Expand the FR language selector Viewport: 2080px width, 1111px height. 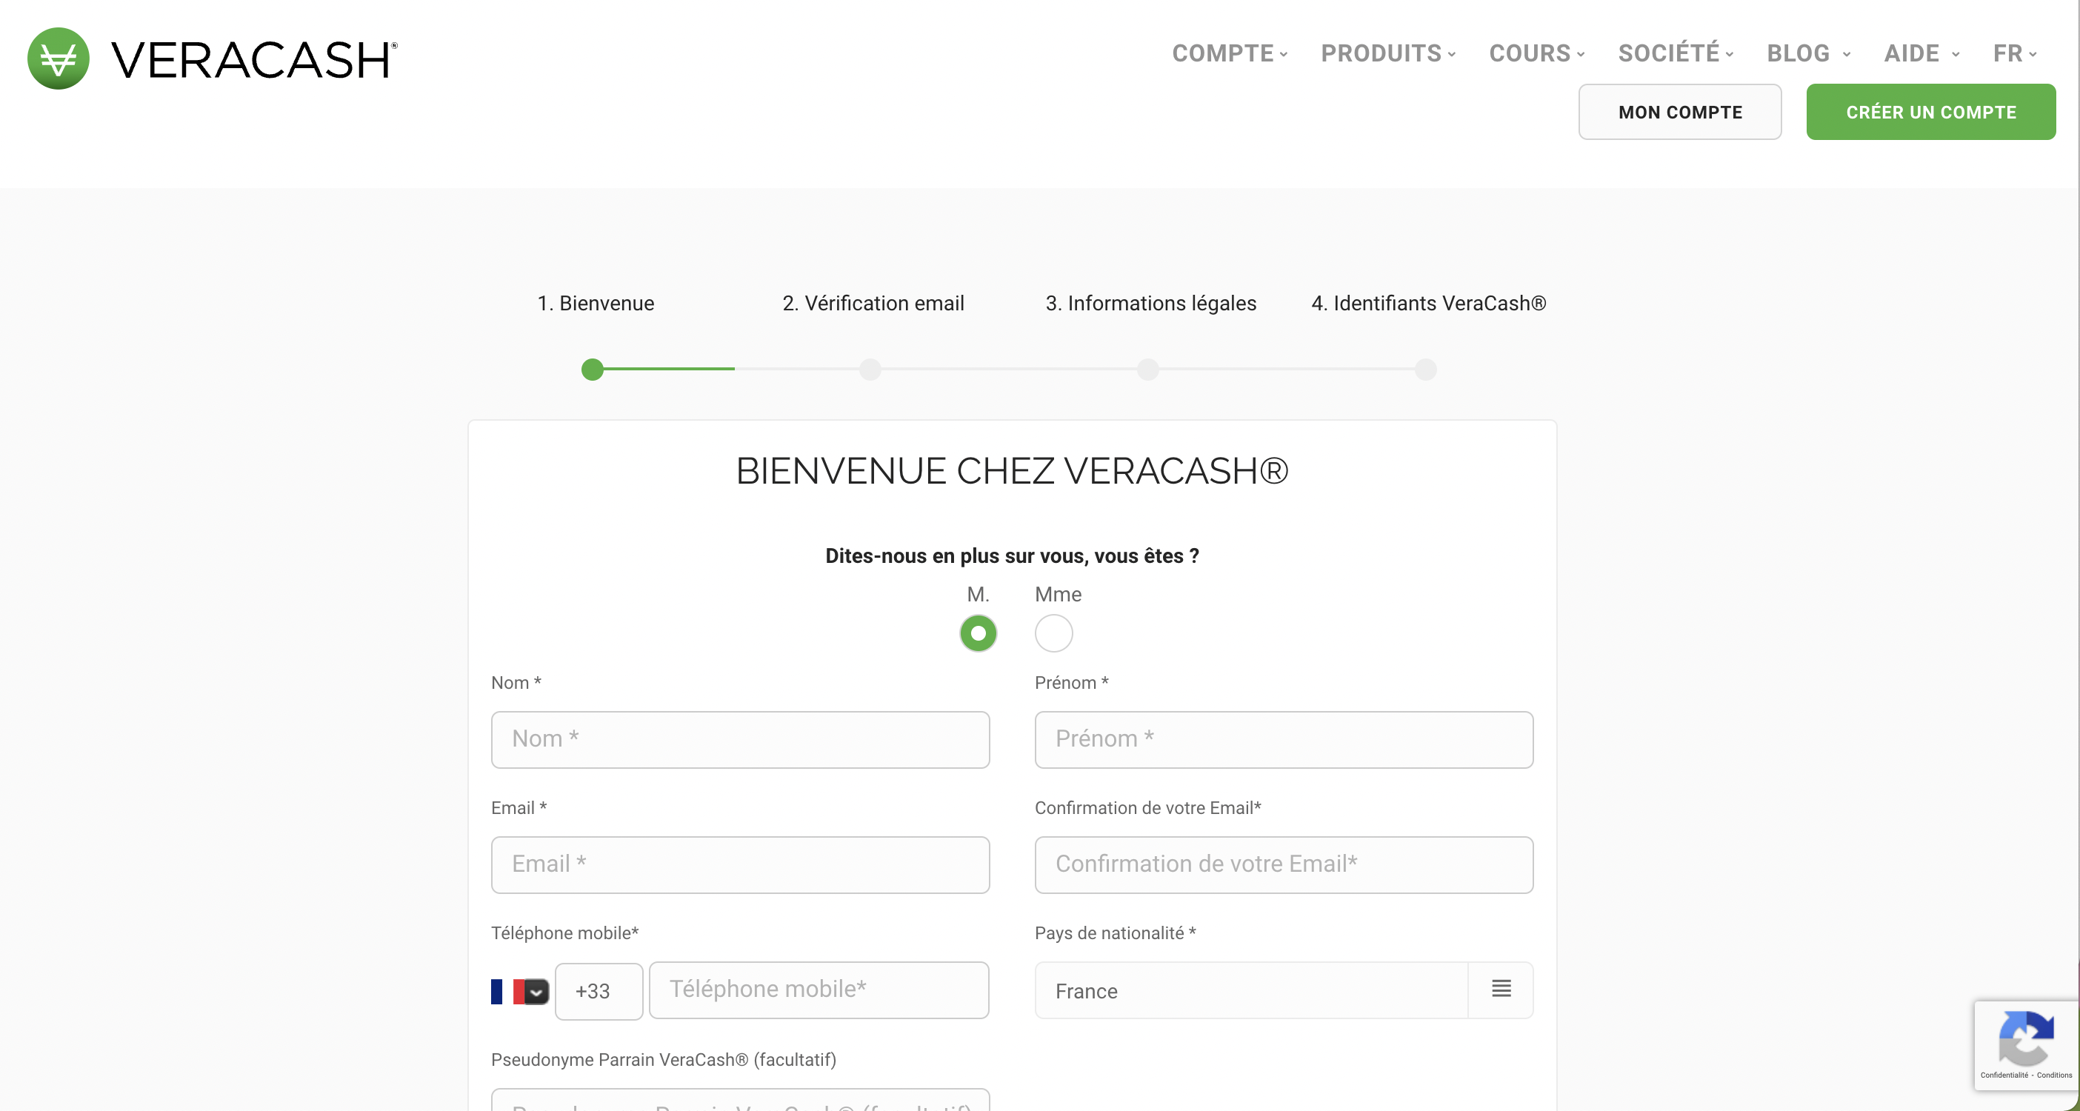[2015, 53]
